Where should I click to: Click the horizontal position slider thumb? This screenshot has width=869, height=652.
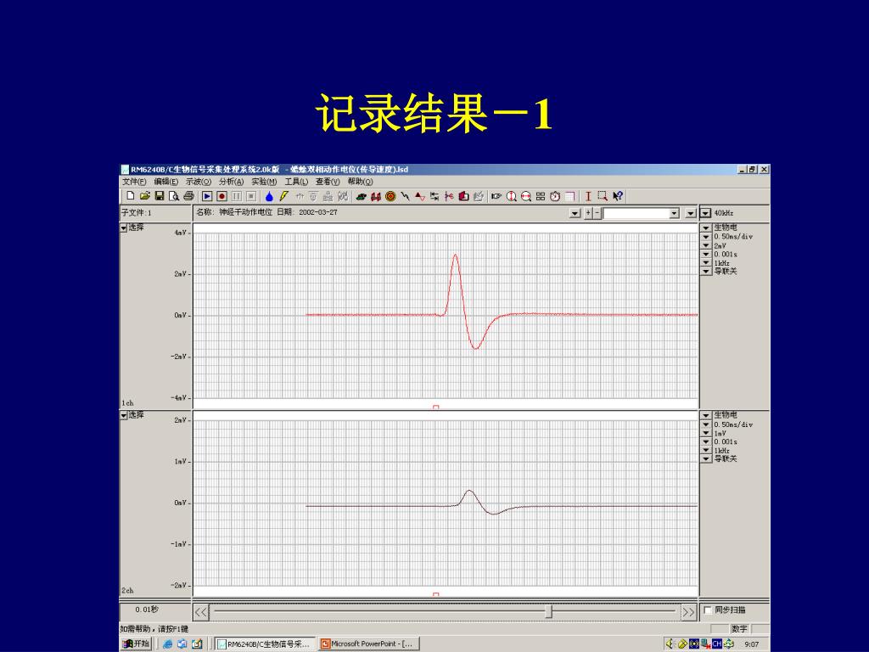tap(549, 611)
